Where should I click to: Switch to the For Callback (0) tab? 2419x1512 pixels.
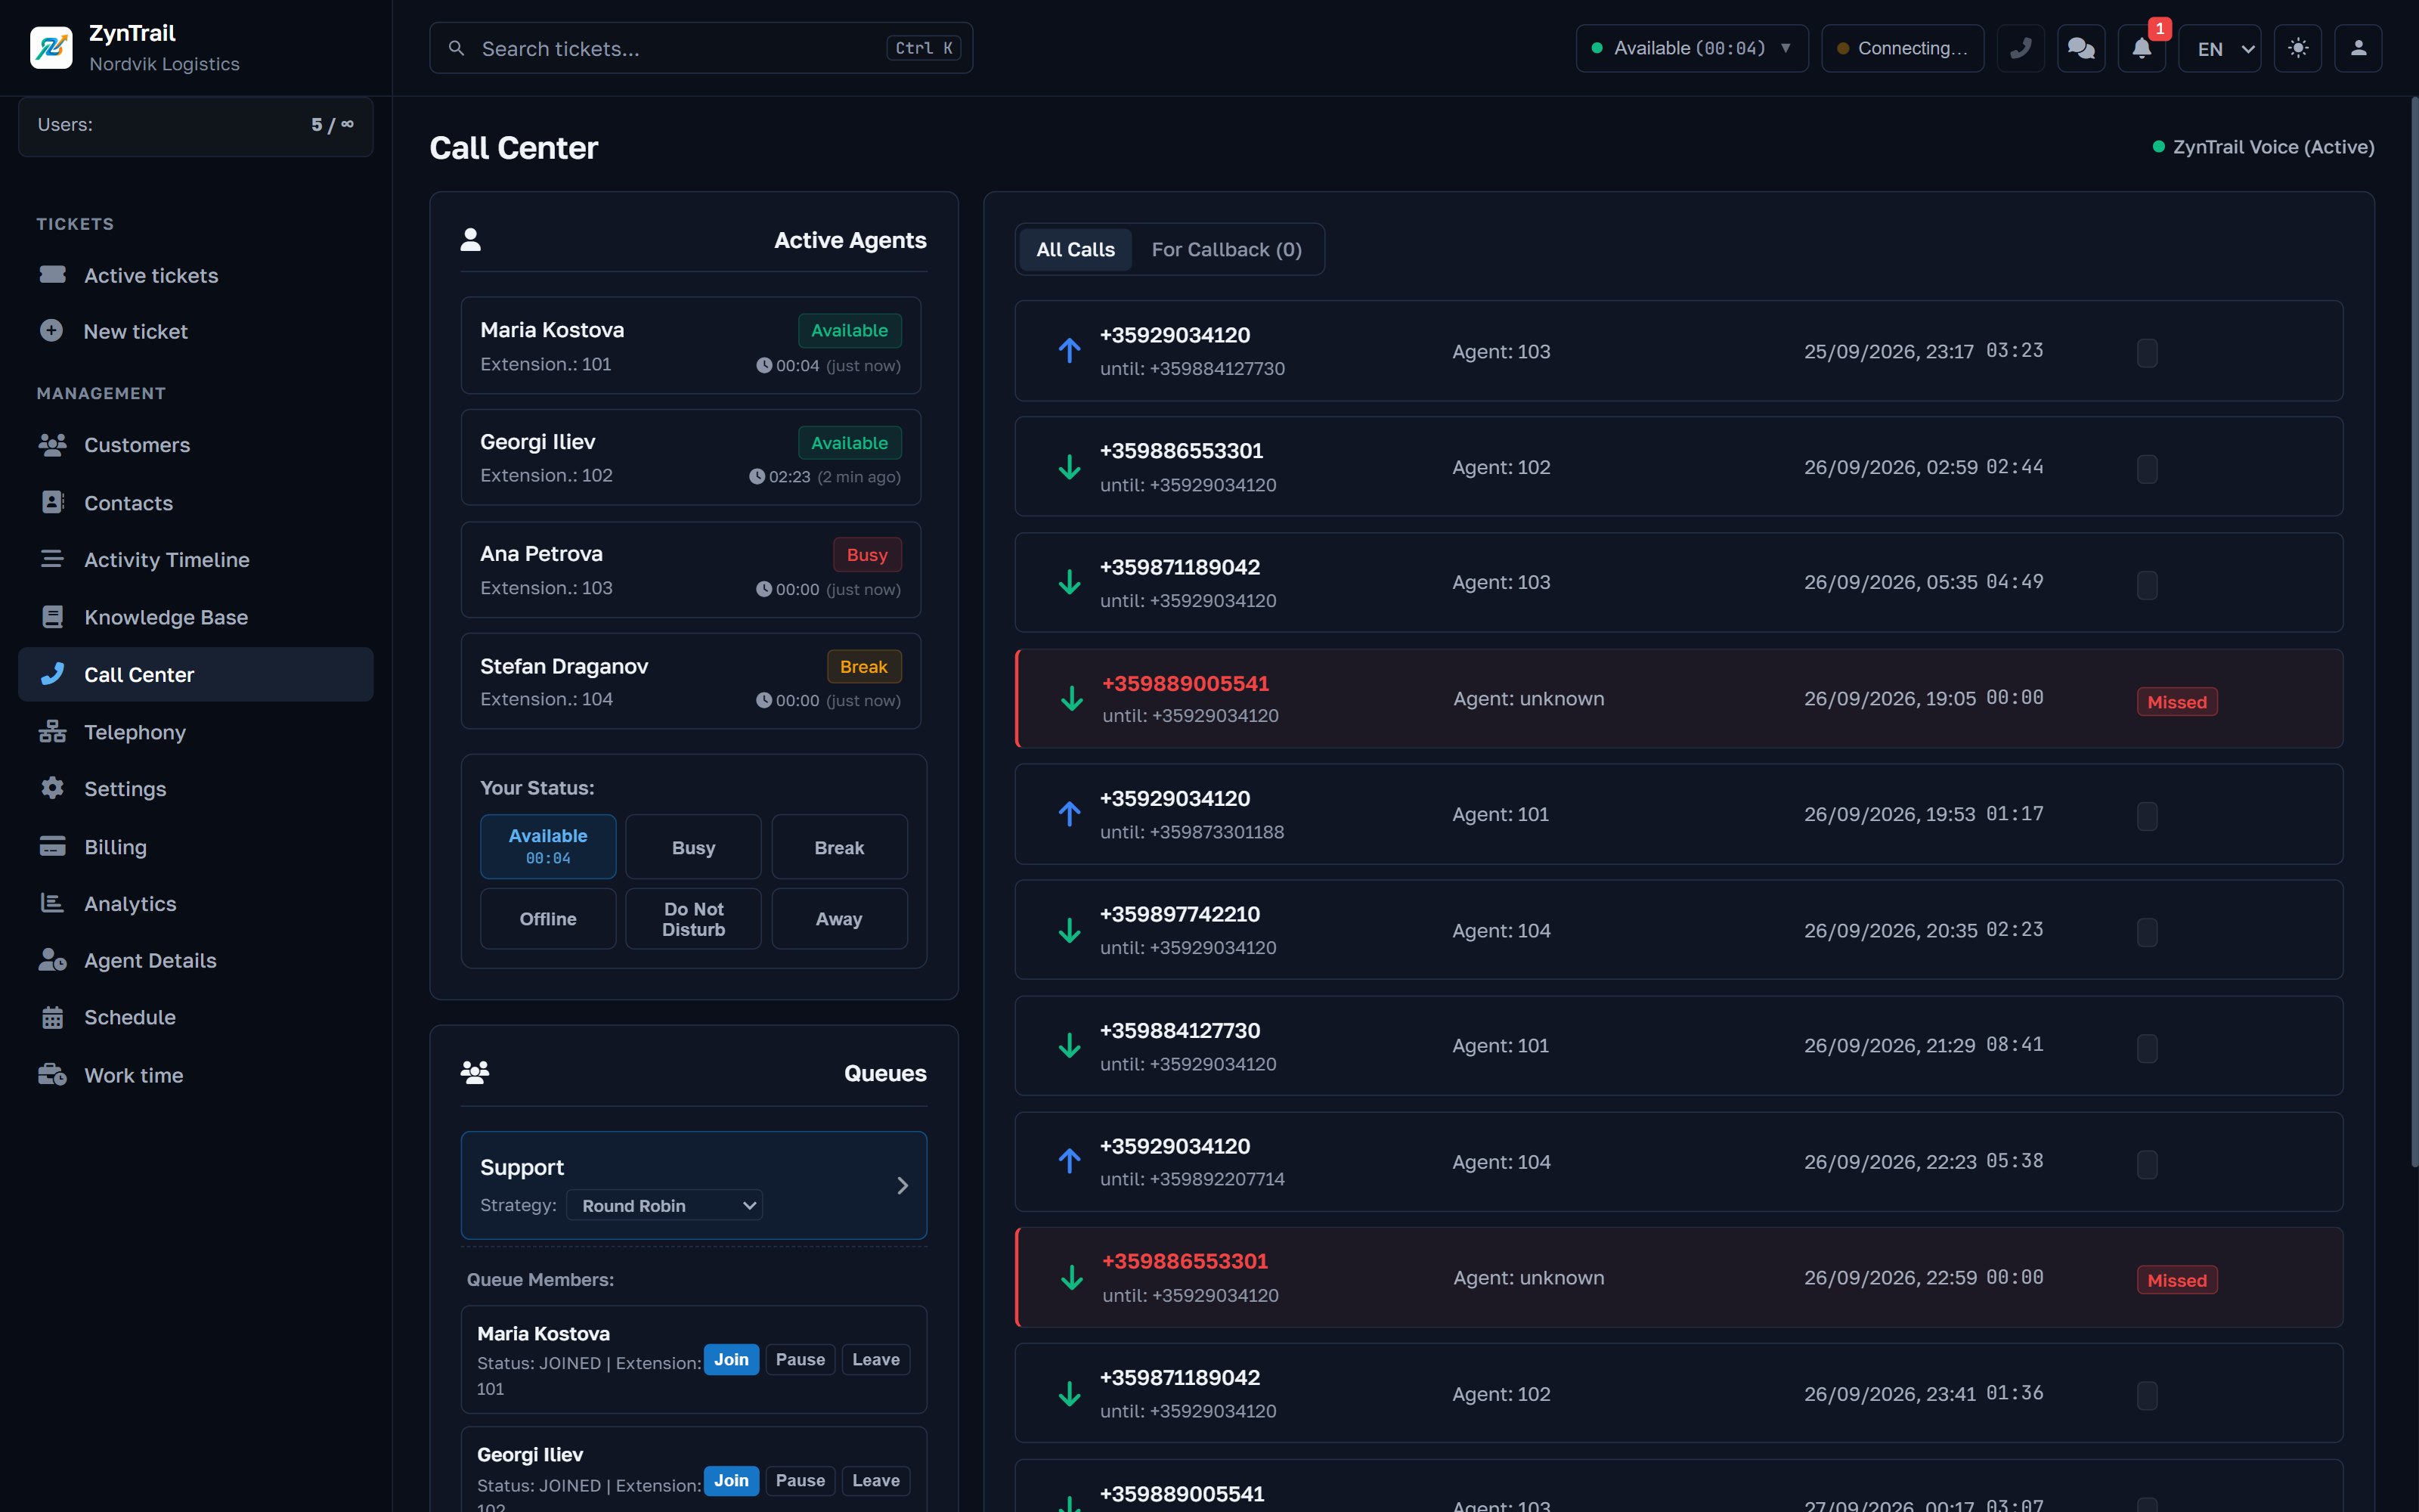click(1226, 249)
